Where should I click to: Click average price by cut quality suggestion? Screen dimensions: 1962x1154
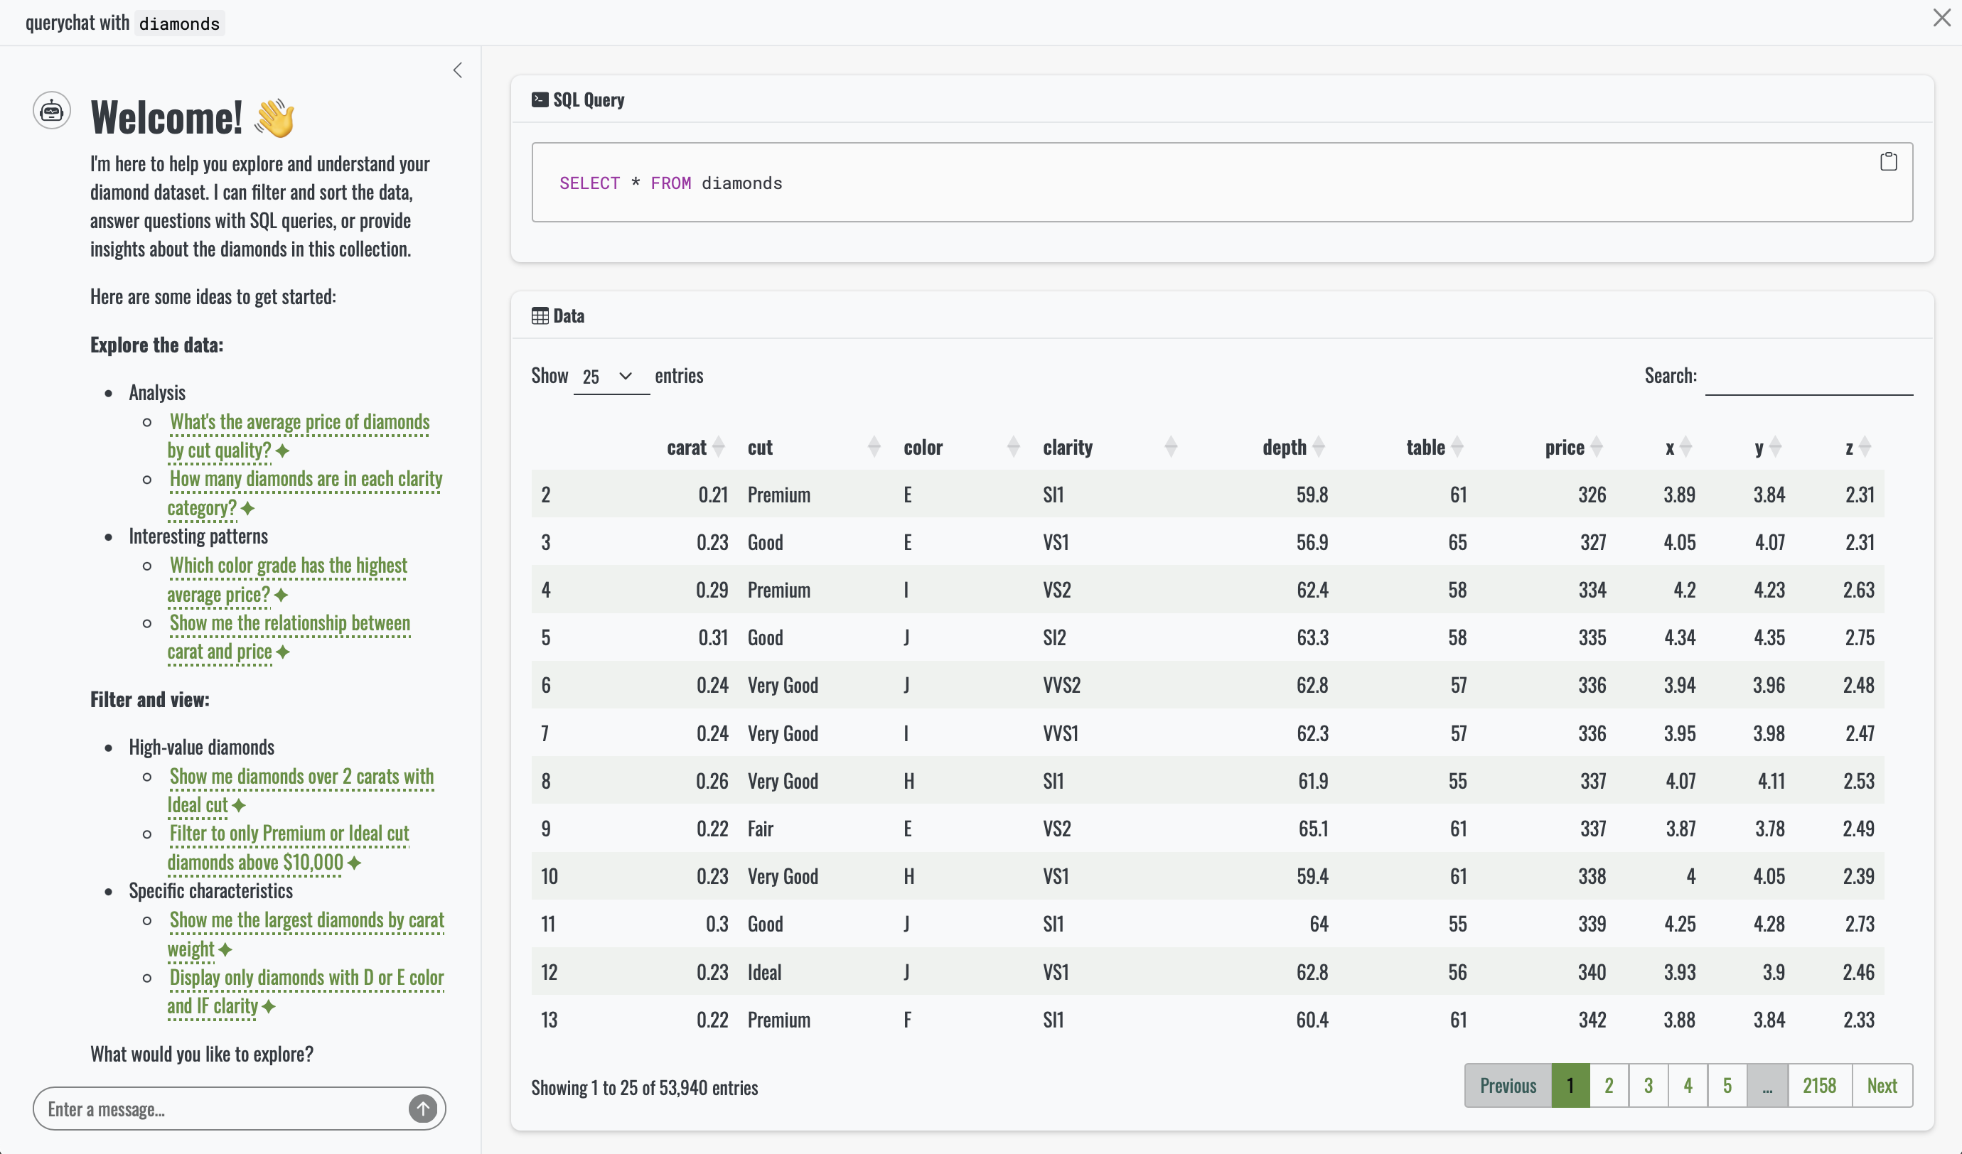pyautogui.click(x=299, y=423)
